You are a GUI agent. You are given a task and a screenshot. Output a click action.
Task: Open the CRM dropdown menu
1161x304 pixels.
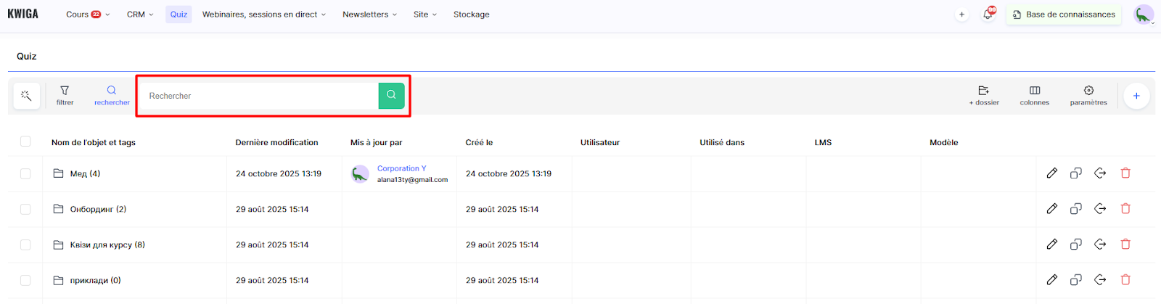tap(140, 15)
